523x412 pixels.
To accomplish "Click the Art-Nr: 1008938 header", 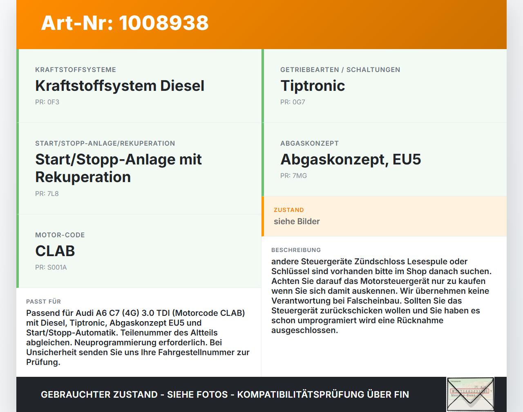I will coord(125,24).
